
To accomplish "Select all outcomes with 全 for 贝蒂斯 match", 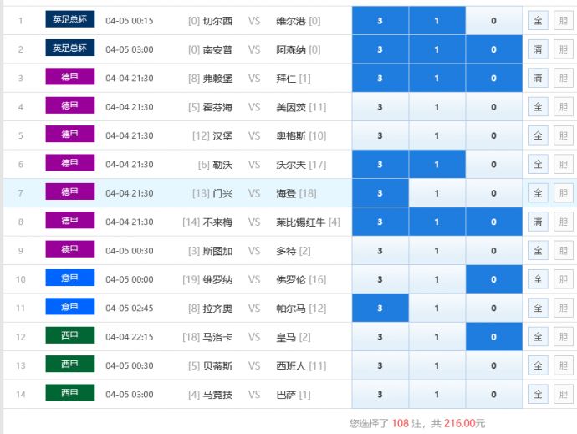I will pyautogui.click(x=538, y=366).
